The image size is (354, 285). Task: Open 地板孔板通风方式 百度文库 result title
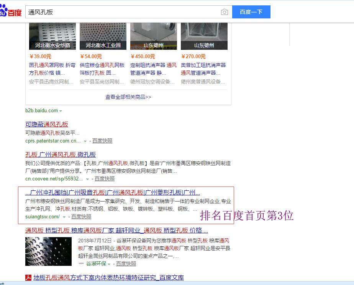click(x=108, y=278)
